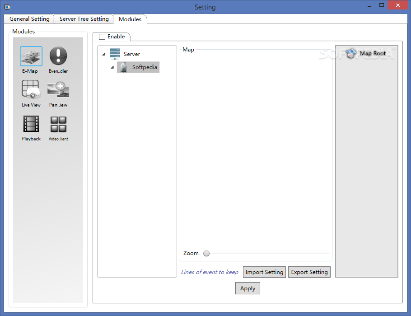Click the Softpedia device icon
Viewport: 411px width, 316px height.
click(x=123, y=67)
